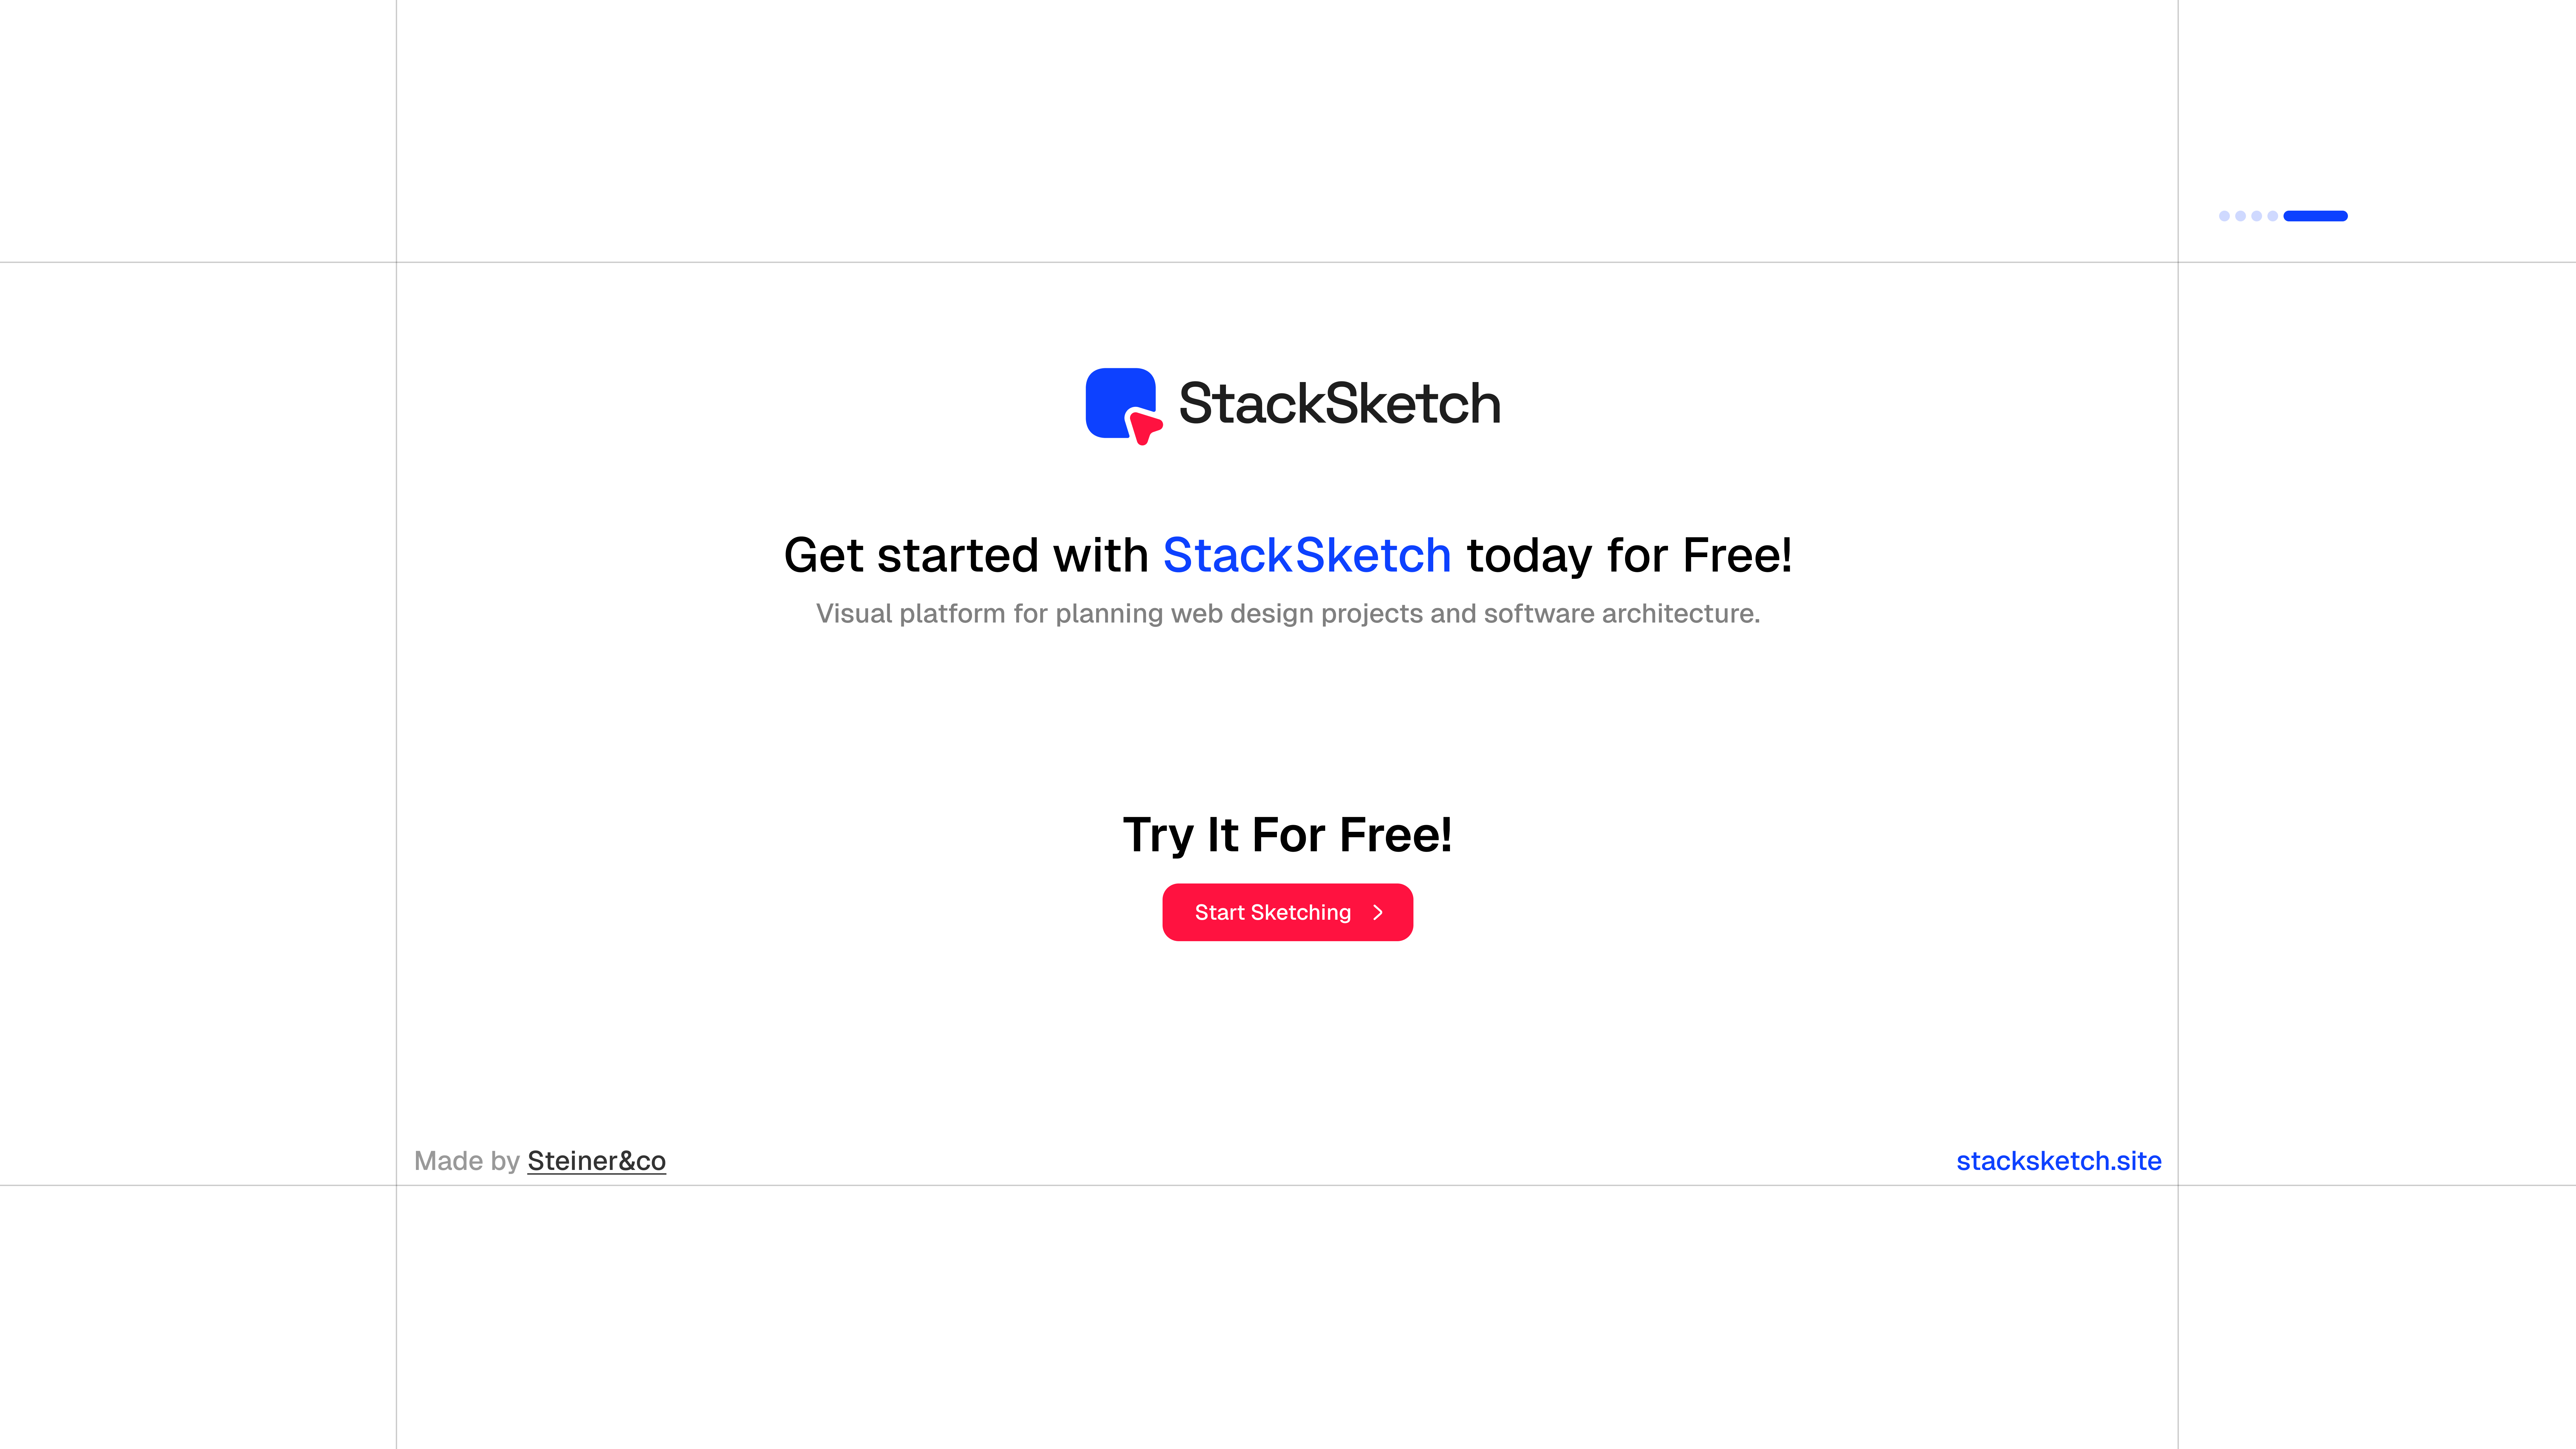Click the headline Get started with StackSketch
2576x1449 pixels.
(x=1288, y=555)
